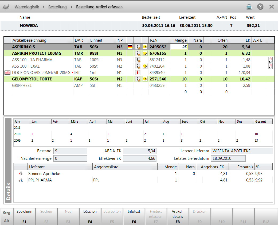
Task: Click the A.-H. icon on ASS 100 - 1A PHARMA row
Action: 271,60
